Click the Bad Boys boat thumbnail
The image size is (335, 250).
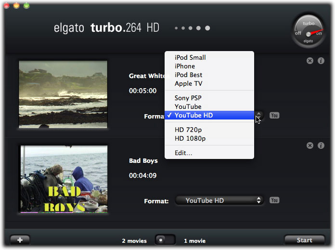point(64,179)
